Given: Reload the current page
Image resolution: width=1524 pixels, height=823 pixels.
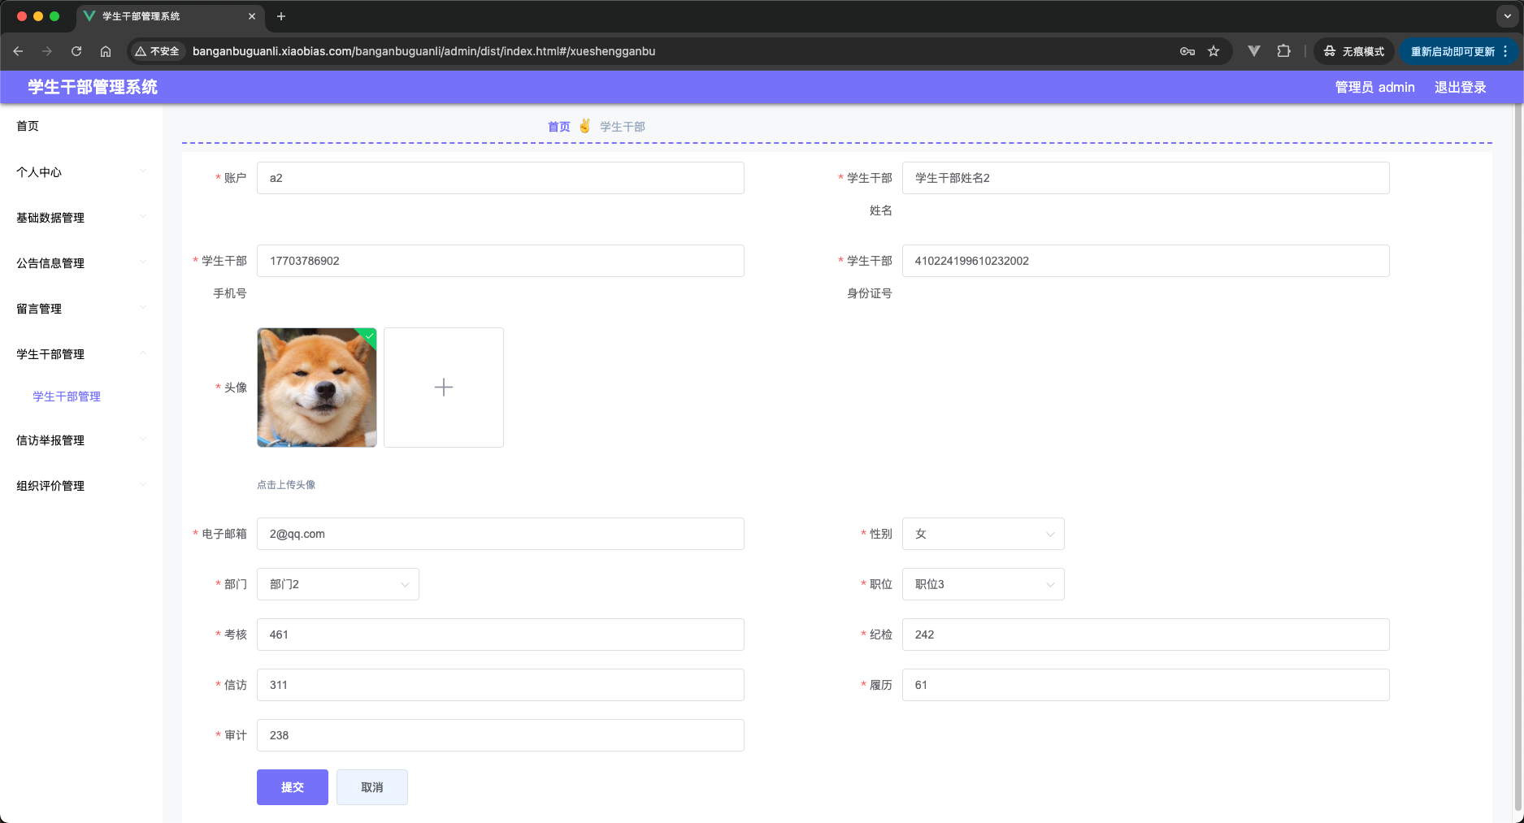Looking at the screenshot, I should click(x=76, y=51).
